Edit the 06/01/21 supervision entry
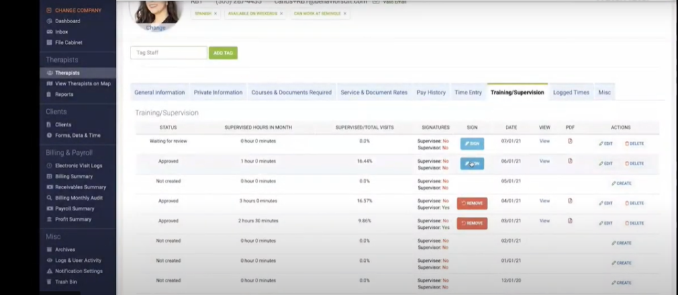Screen dimensions: 678x295 [x=606, y=163]
